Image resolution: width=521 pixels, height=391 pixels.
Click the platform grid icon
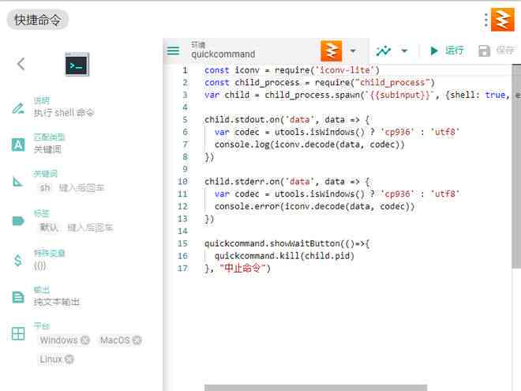tap(18, 333)
